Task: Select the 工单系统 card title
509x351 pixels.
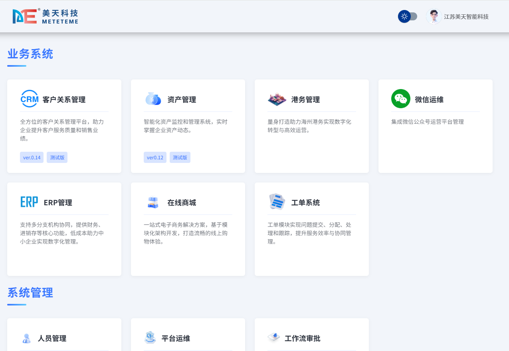Action: coord(305,203)
